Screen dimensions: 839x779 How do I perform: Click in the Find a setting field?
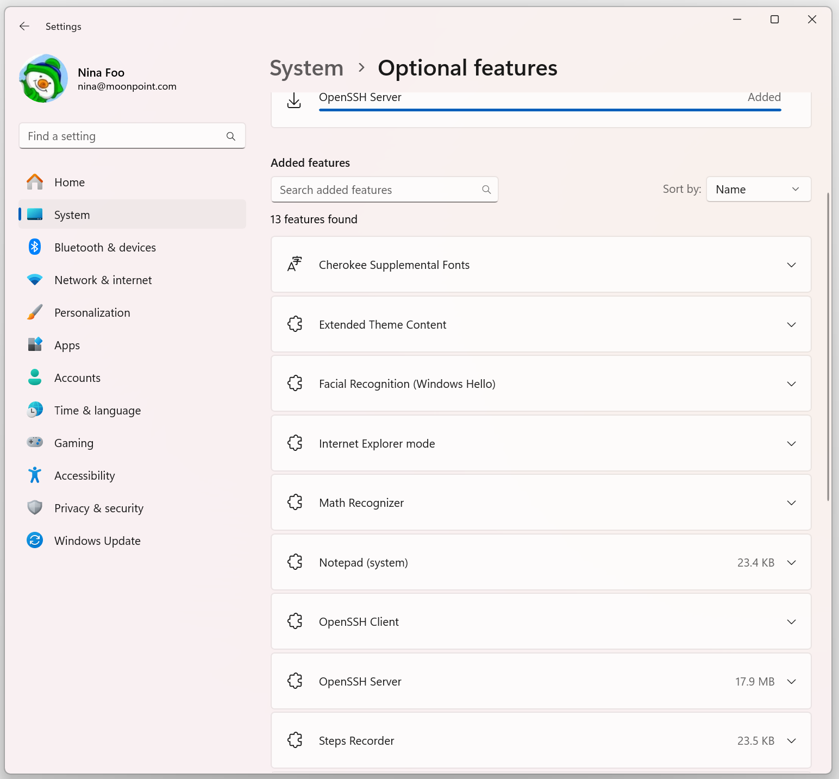tap(132, 136)
